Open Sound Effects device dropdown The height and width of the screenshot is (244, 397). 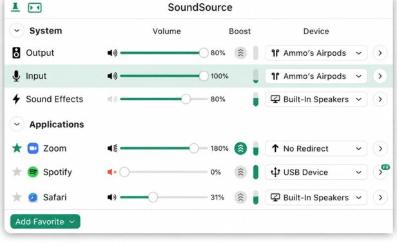(316, 99)
